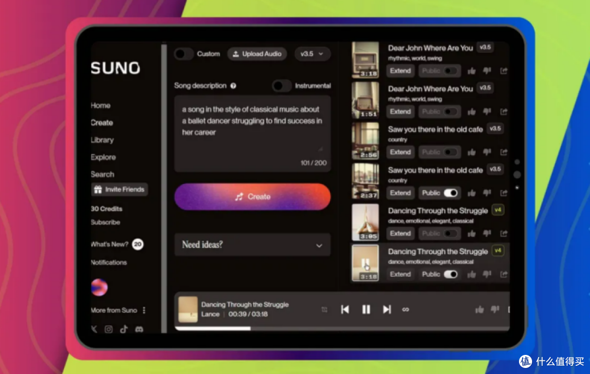The height and width of the screenshot is (374, 590).
Task: Extend Saw you there 2:37 song
Action: [400, 193]
